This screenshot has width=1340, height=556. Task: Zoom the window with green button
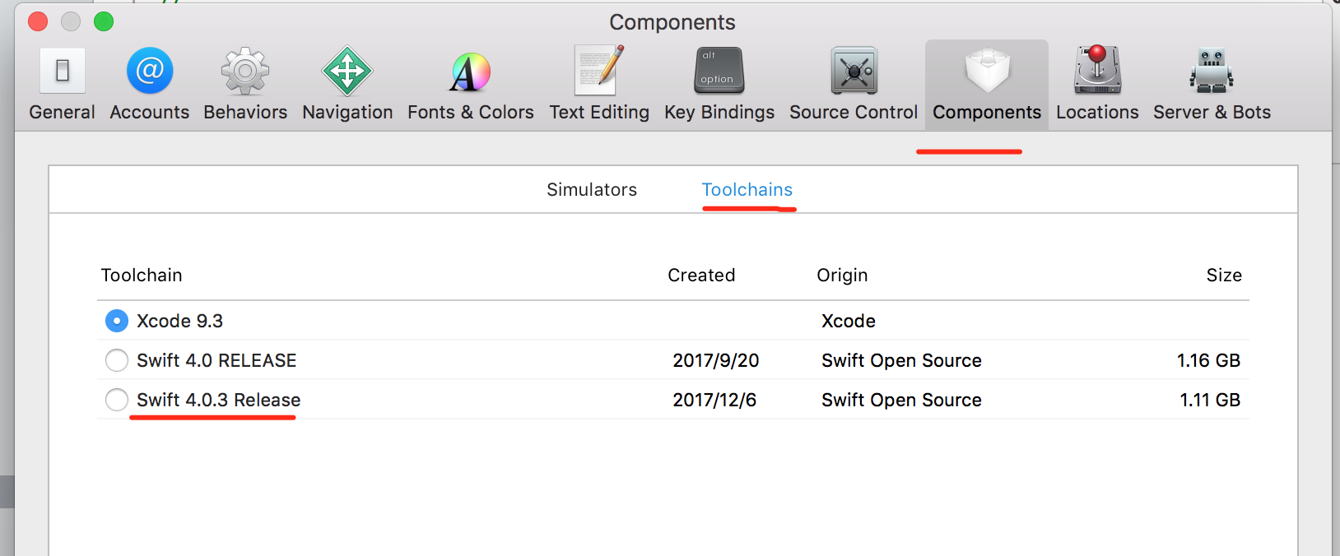(104, 21)
